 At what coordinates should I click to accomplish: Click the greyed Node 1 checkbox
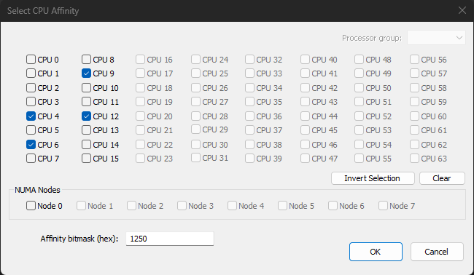point(81,206)
